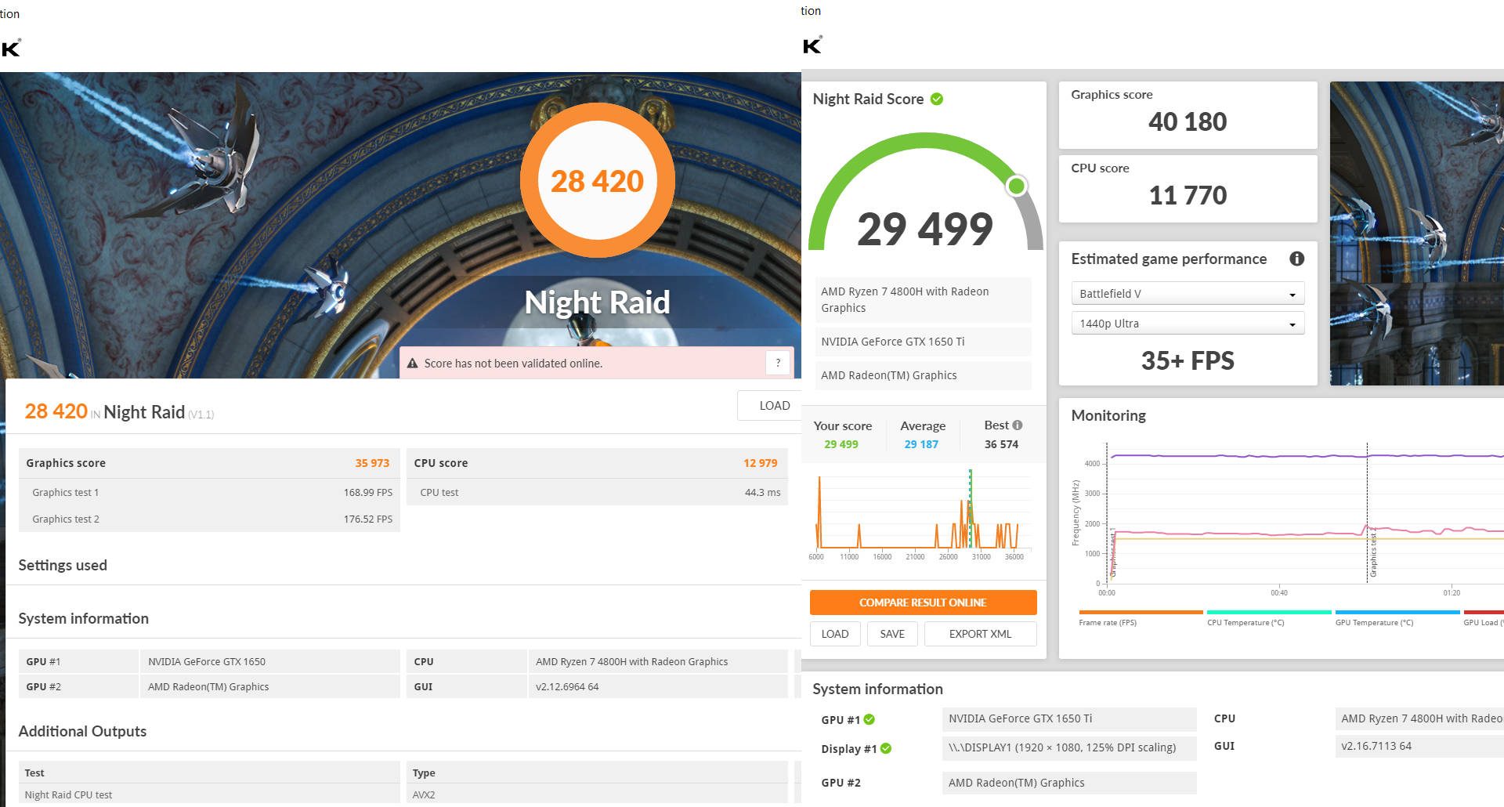Screen dimensions: 1504x807
Task: Click the DISPLAY1 1920 × 1080 details field
Action: pos(1069,747)
